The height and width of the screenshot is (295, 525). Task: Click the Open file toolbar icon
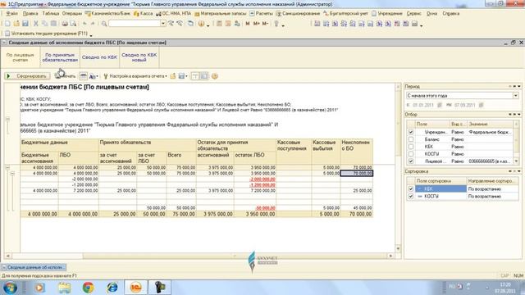(x=16, y=24)
